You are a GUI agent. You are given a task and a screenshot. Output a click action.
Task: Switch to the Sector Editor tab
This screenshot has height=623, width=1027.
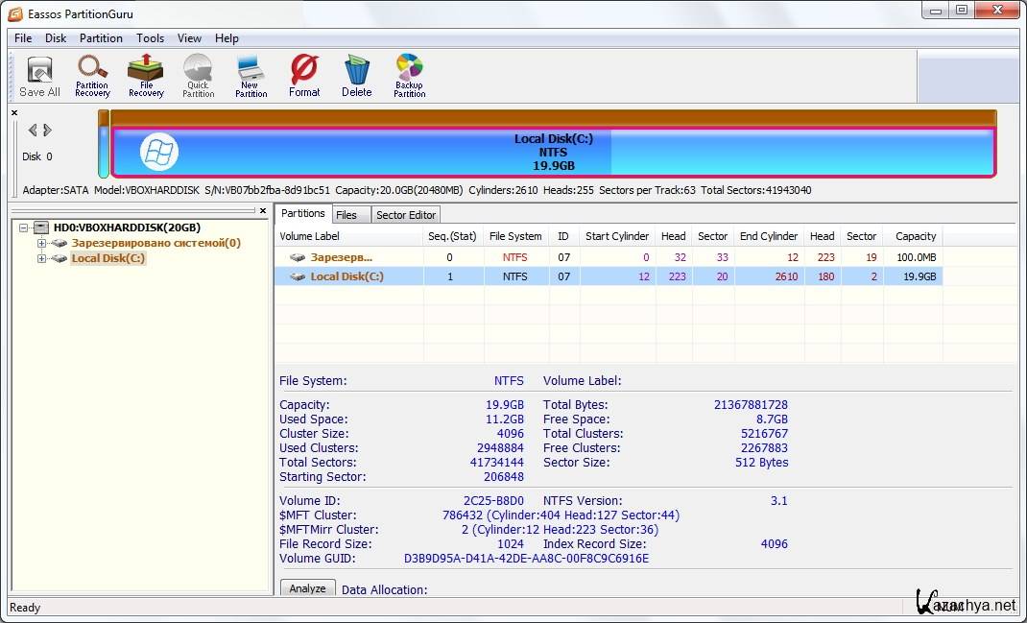point(405,215)
